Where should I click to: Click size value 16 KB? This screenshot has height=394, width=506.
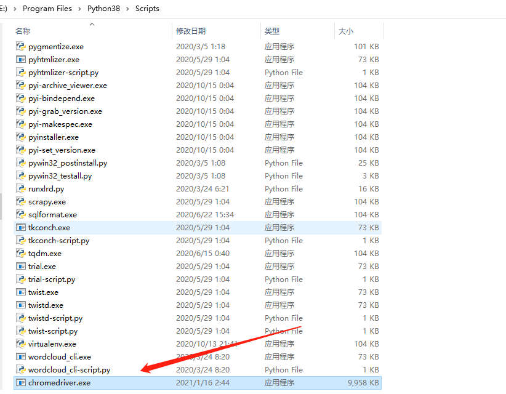(x=369, y=188)
